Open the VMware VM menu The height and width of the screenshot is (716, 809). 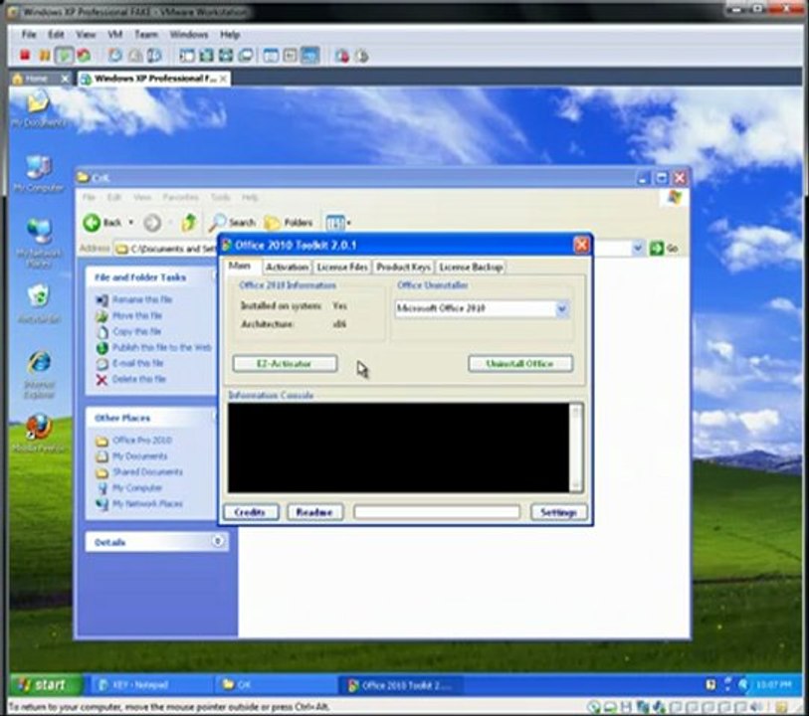click(114, 35)
